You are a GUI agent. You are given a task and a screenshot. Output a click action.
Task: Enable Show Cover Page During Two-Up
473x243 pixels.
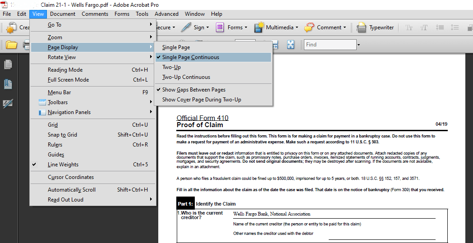pos(213,100)
